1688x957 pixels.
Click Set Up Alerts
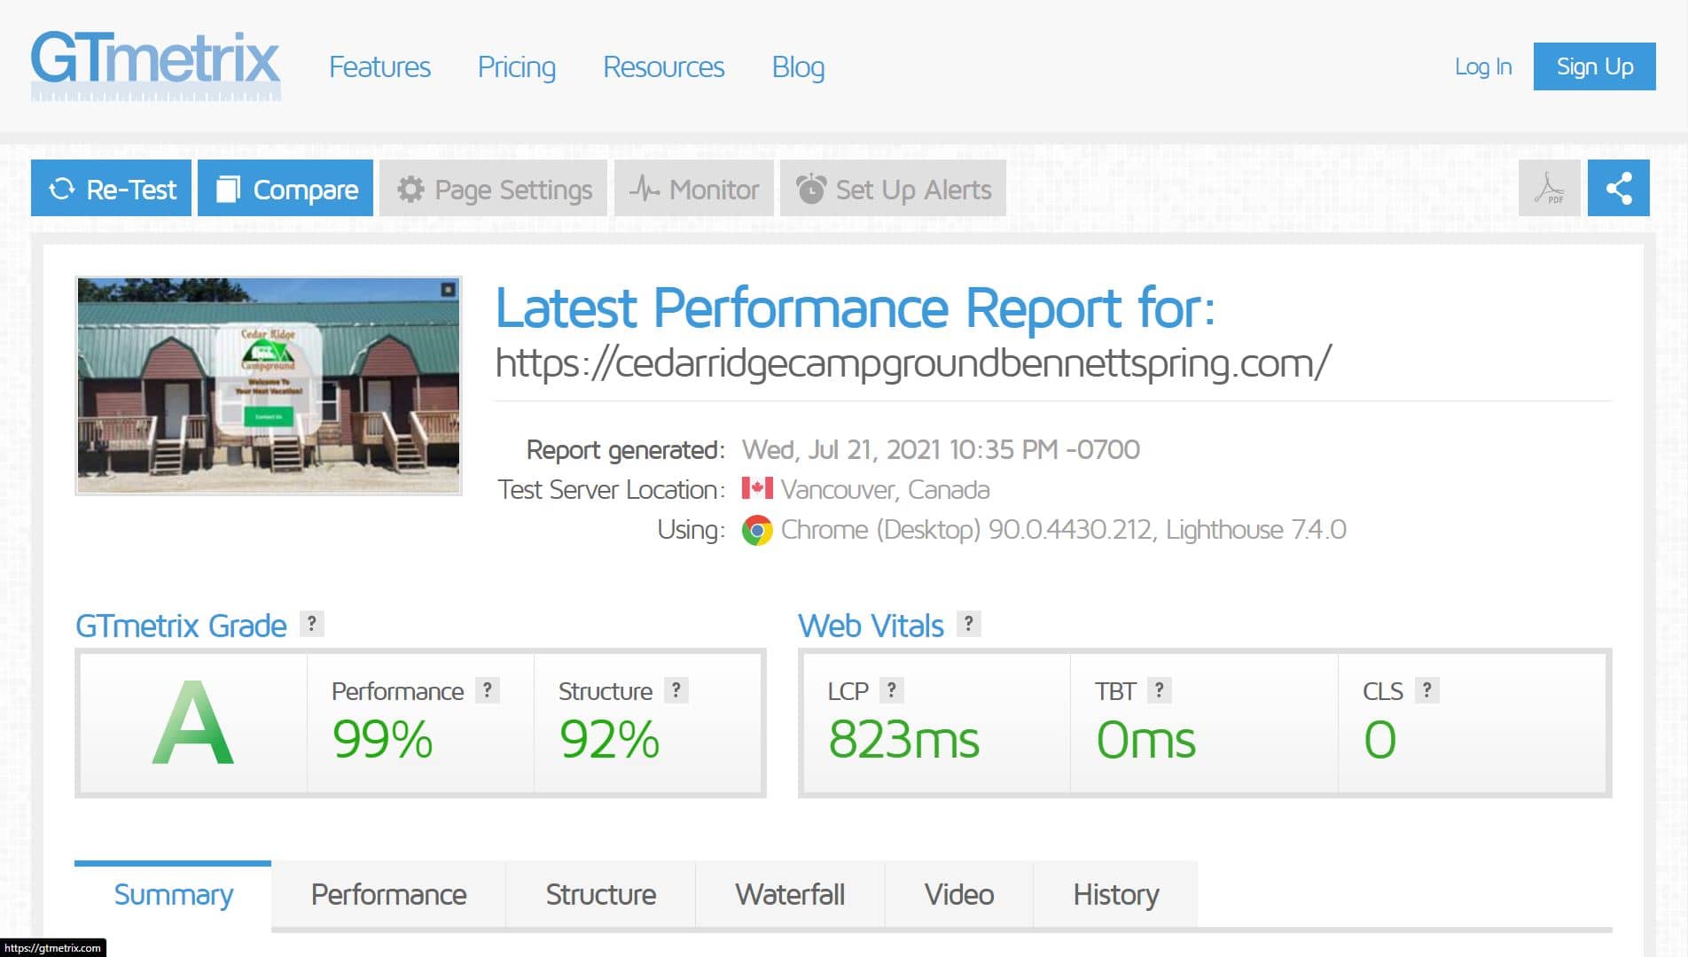893,189
